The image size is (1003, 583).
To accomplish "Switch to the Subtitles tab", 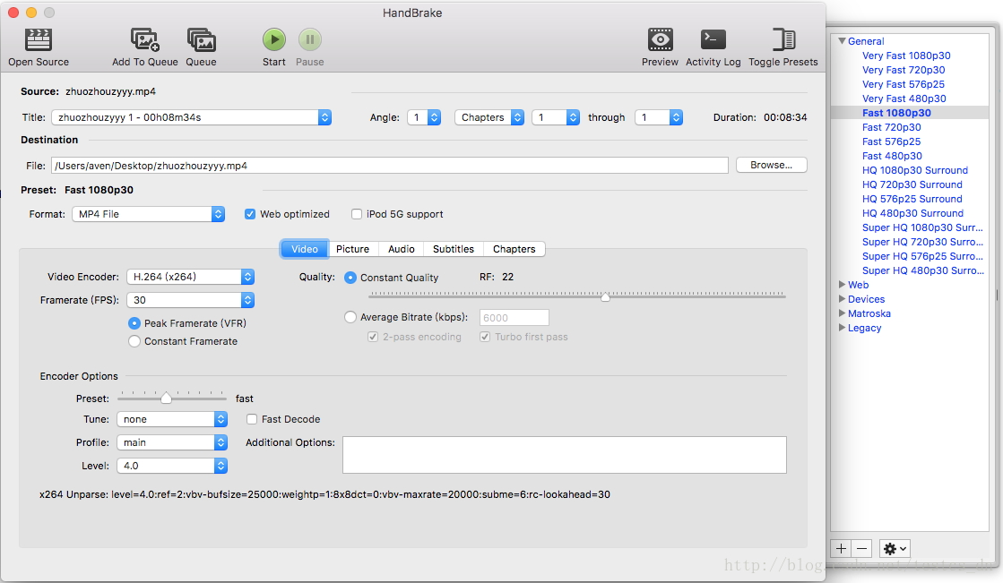I will pos(454,249).
